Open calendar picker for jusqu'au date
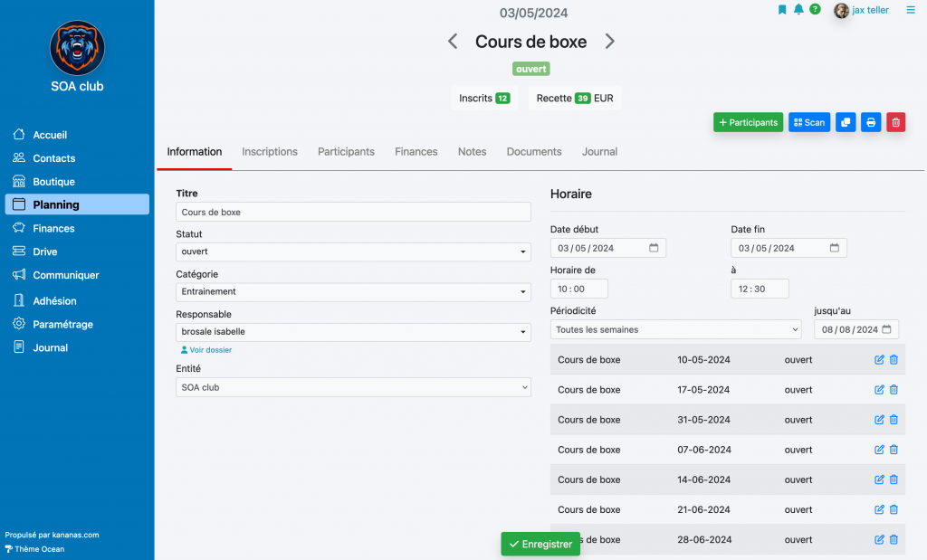This screenshot has height=560, width=927. (x=886, y=329)
